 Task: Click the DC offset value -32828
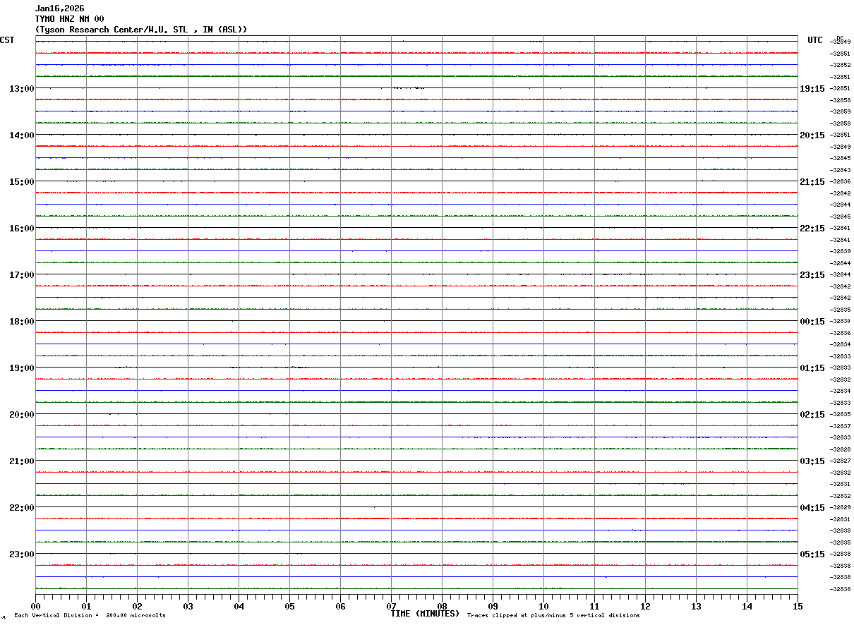(840, 449)
